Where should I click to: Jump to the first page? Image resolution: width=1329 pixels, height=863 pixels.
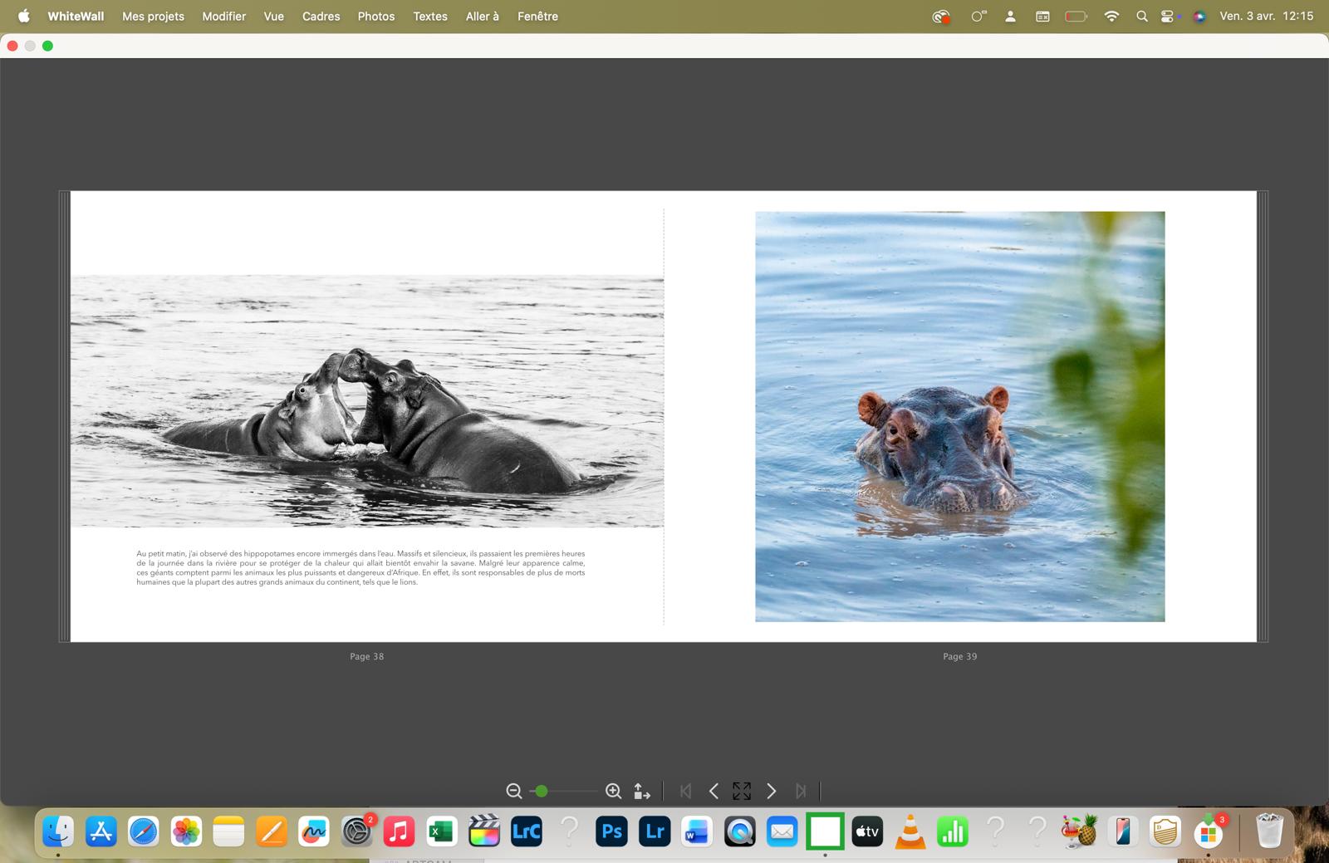click(x=685, y=792)
